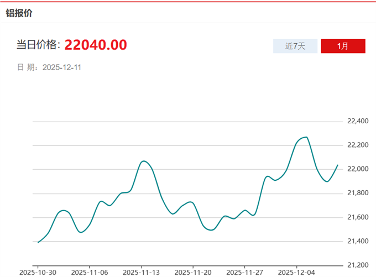Click the 22,400 y-axis label
This screenshot has width=376, height=277.
[x=357, y=121]
